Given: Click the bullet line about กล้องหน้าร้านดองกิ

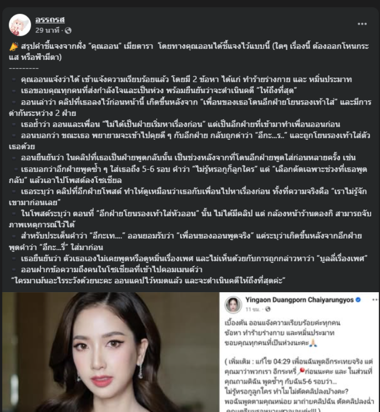Looking at the screenshot, I should (190, 219).
